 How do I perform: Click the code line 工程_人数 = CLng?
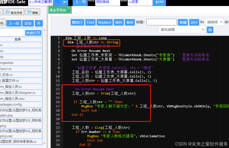click(x=101, y=127)
